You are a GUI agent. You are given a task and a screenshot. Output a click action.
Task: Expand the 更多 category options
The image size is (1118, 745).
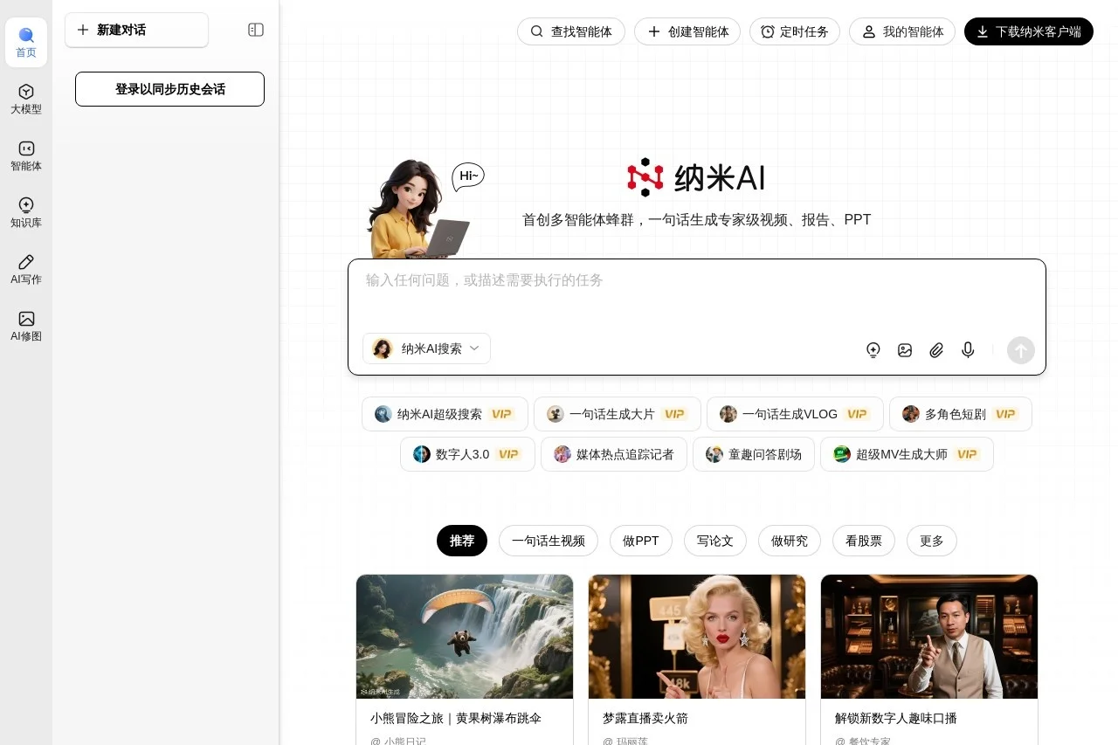click(x=931, y=541)
